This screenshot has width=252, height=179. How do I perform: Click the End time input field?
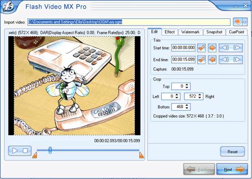184,60
